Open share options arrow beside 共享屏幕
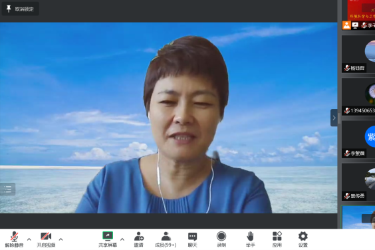Screen dimensions: 375x250 pyautogui.click(x=122, y=239)
